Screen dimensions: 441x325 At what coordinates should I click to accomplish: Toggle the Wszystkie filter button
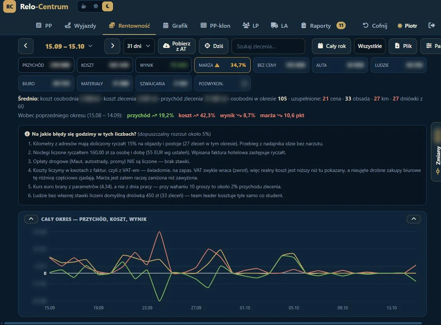point(370,46)
